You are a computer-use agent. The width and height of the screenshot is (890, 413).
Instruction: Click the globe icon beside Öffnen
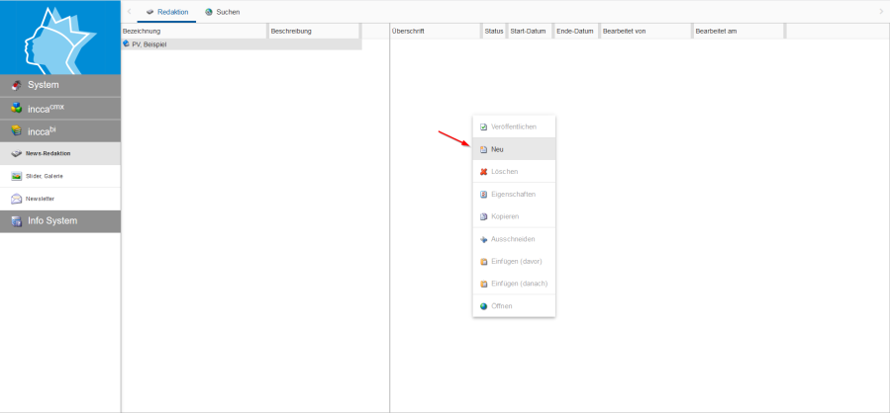(x=483, y=306)
